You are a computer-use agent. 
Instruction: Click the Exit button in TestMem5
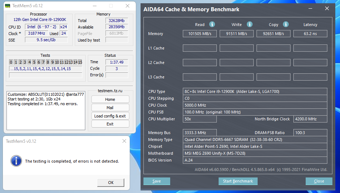point(110,124)
